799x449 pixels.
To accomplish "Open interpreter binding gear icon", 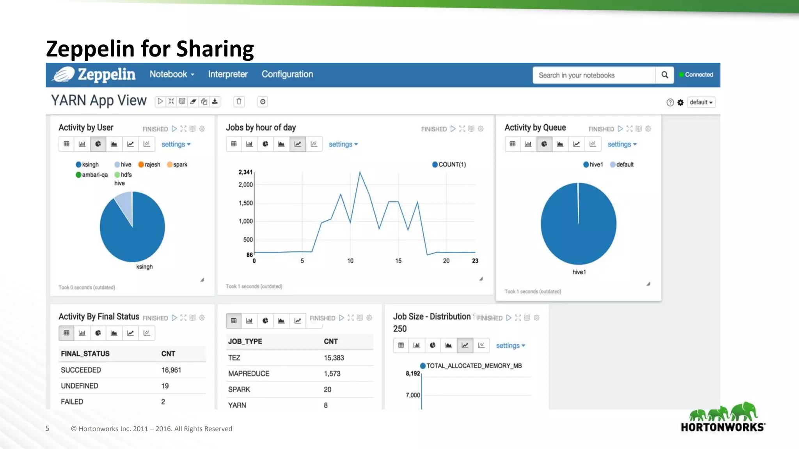I will pyautogui.click(x=680, y=103).
